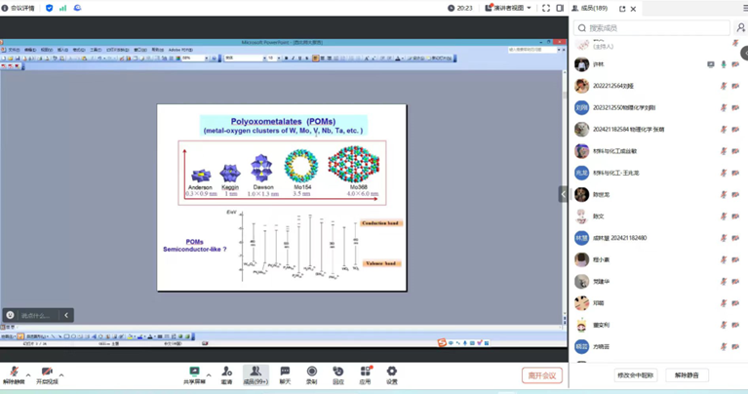
Task: Toggle Start Video (开启视频) camera button
Action: [46, 374]
